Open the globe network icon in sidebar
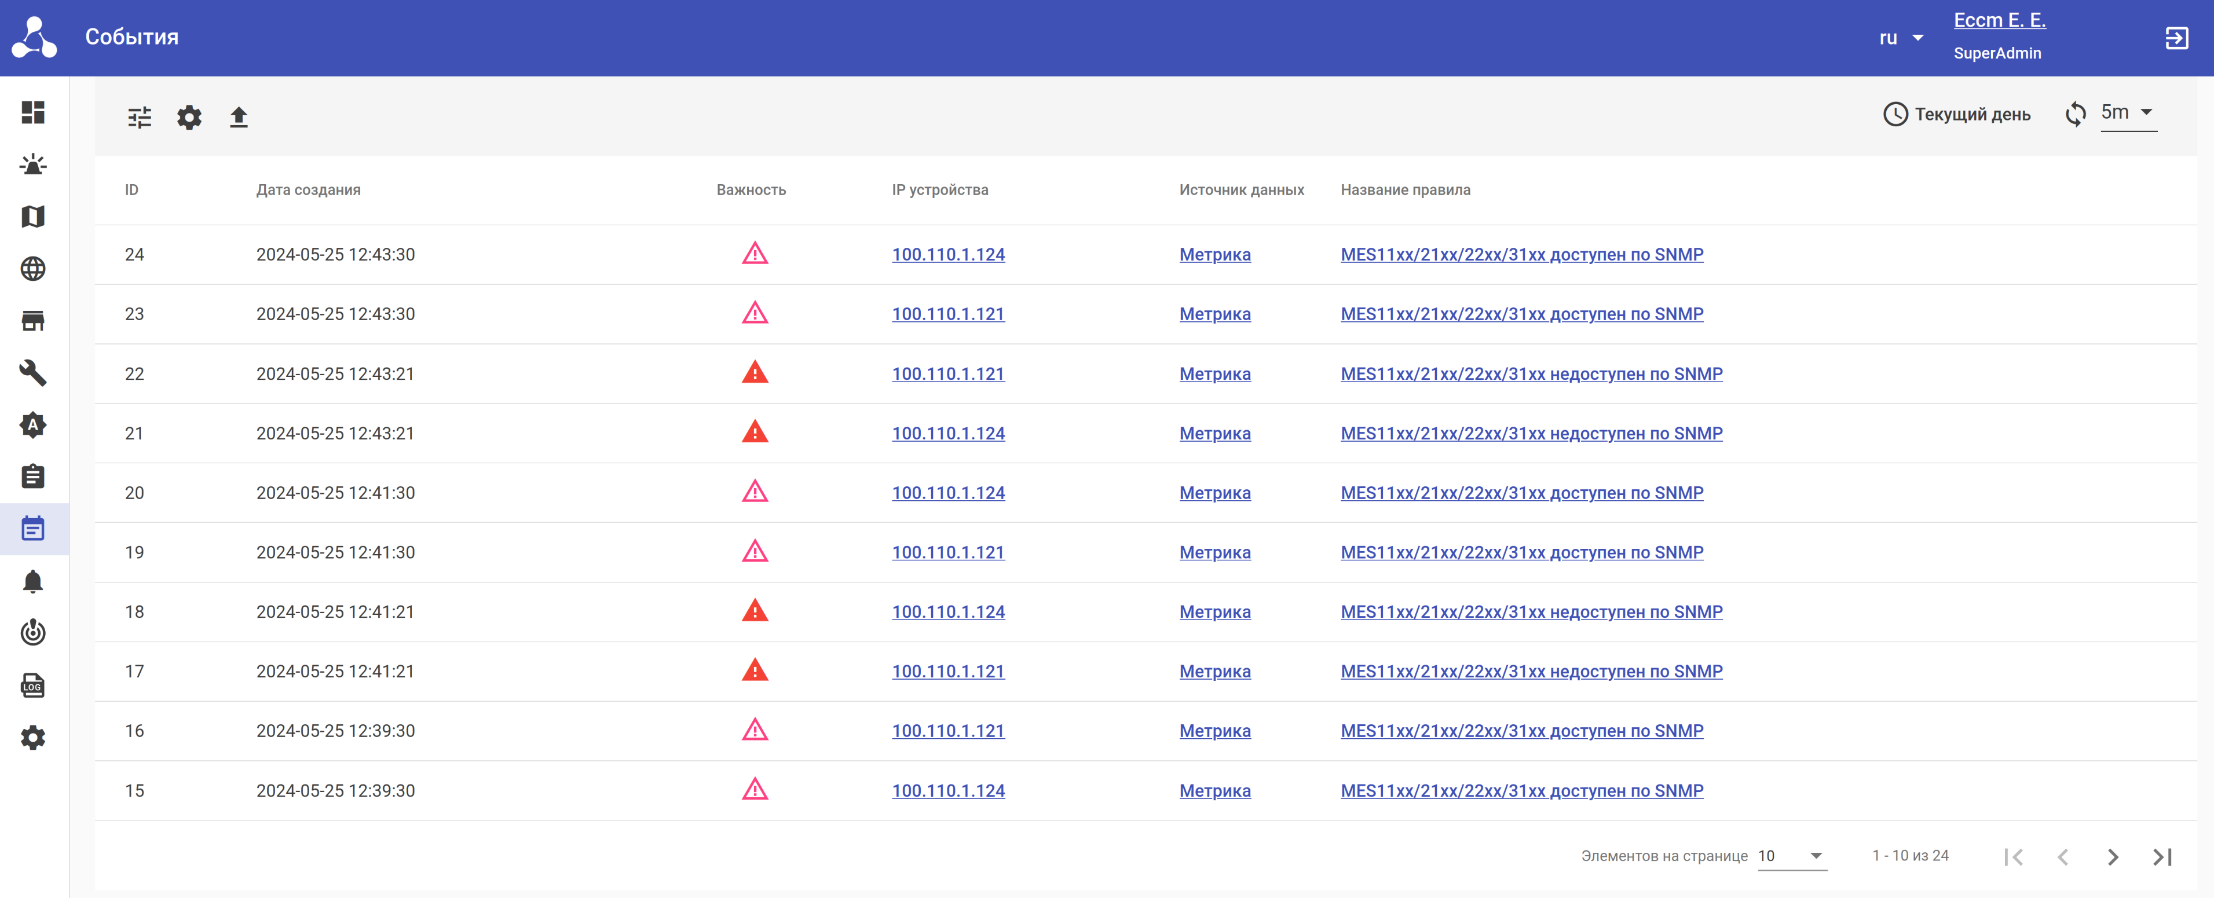 tap(32, 269)
